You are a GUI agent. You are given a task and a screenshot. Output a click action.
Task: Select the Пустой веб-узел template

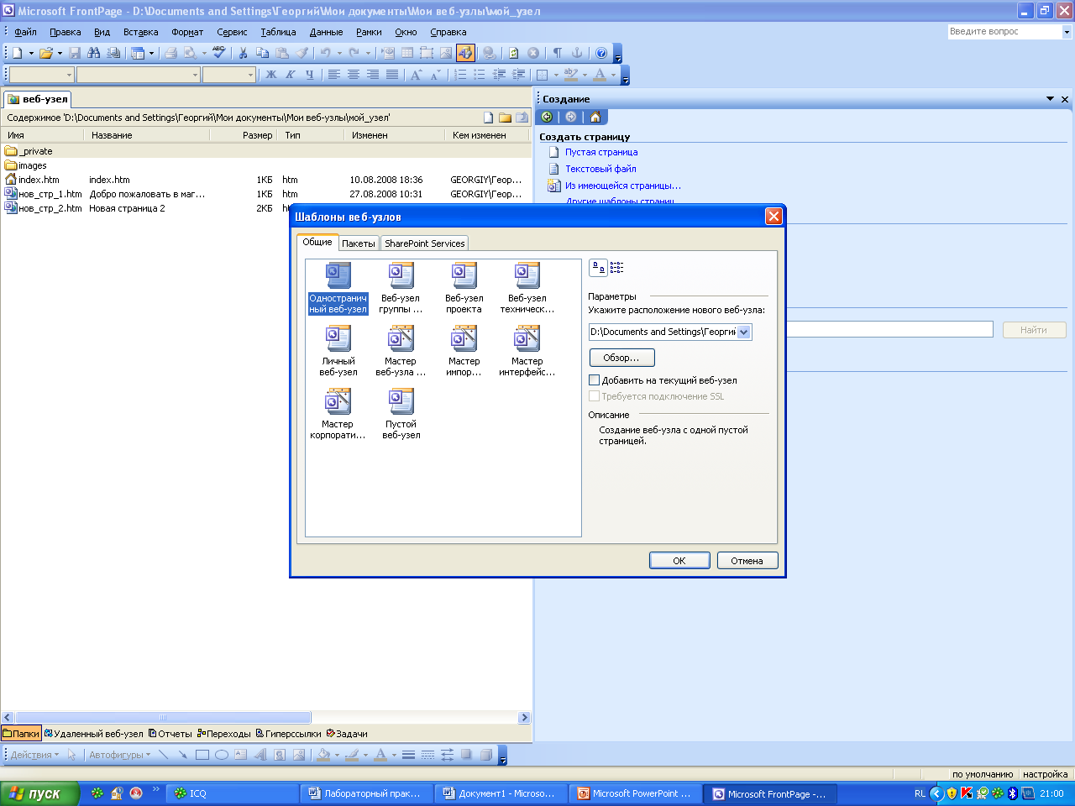tap(401, 414)
